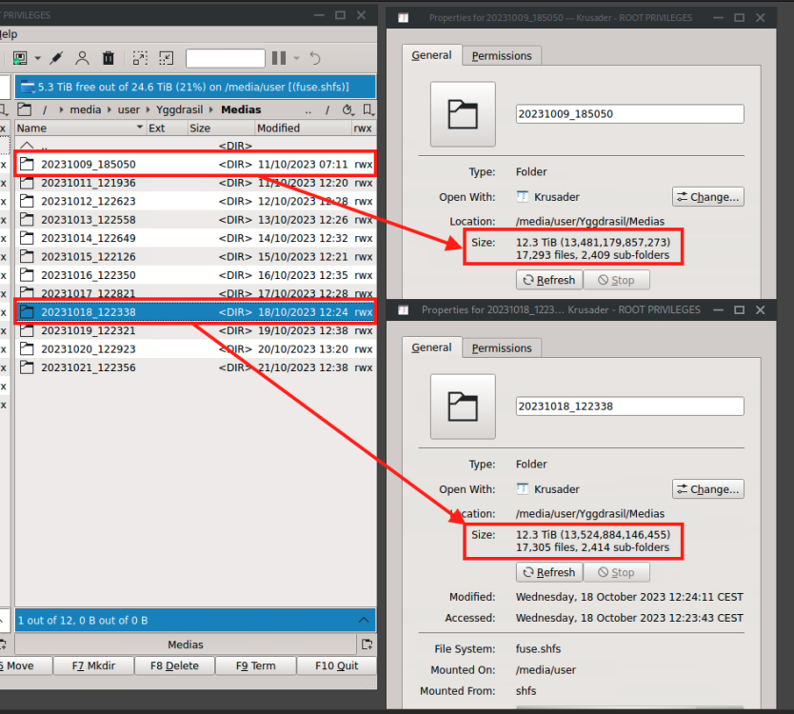794x714 pixels.
Task: Click the up chevron in the status bar
Action: 364,620
